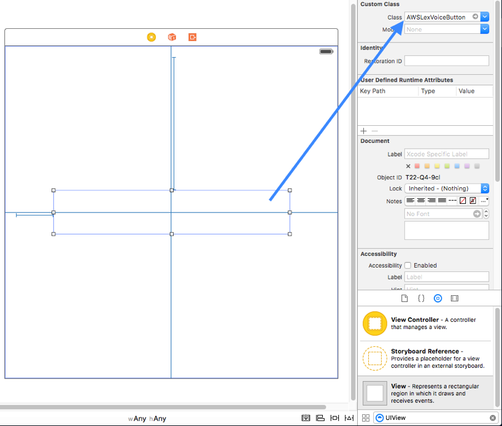Select the First Responder cube icon
Viewport: 502px width, 426px height.
click(x=172, y=37)
